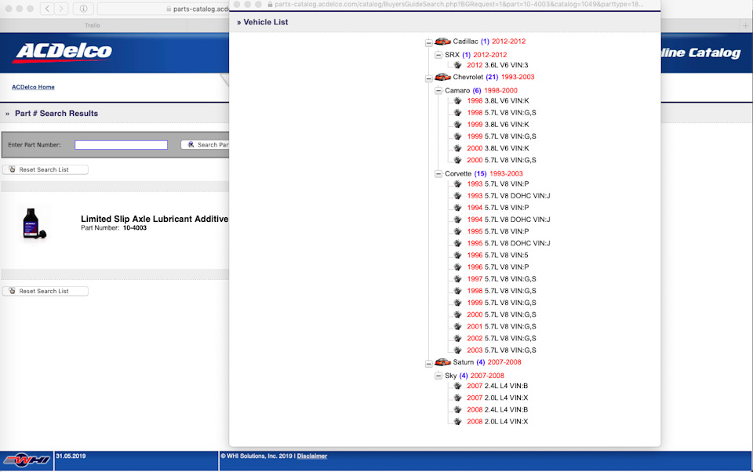Collapse the Camaro model node
The image size is (753, 472).
click(438, 90)
